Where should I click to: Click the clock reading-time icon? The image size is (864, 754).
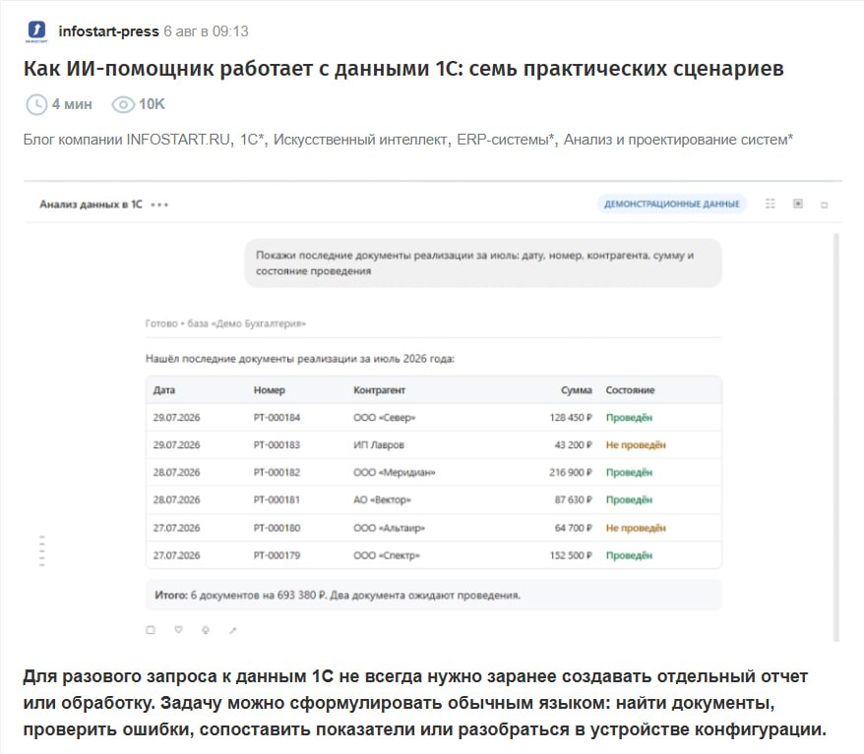point(36,104)
